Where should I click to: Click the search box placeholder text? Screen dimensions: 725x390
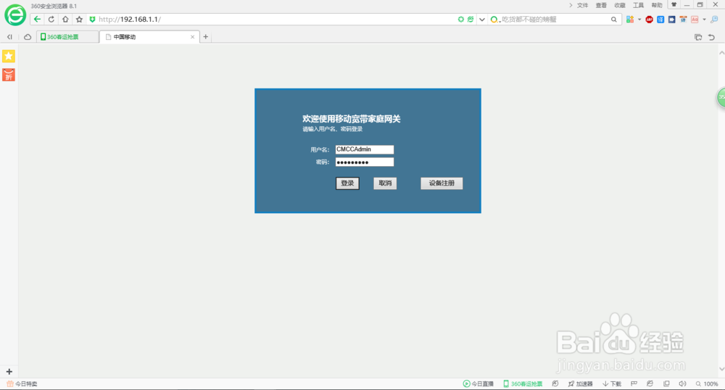(x=529, y=20)
